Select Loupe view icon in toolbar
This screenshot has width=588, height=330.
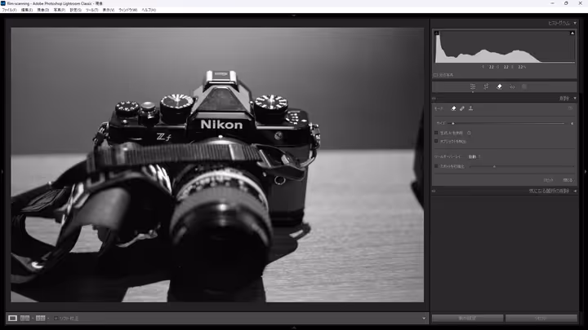pos(12,318)
